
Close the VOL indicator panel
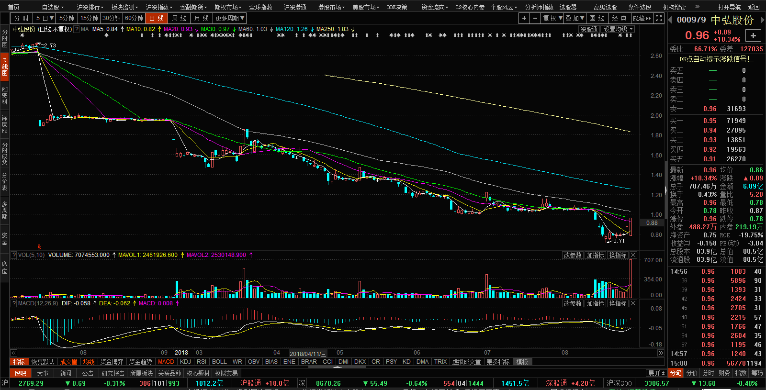633,255
